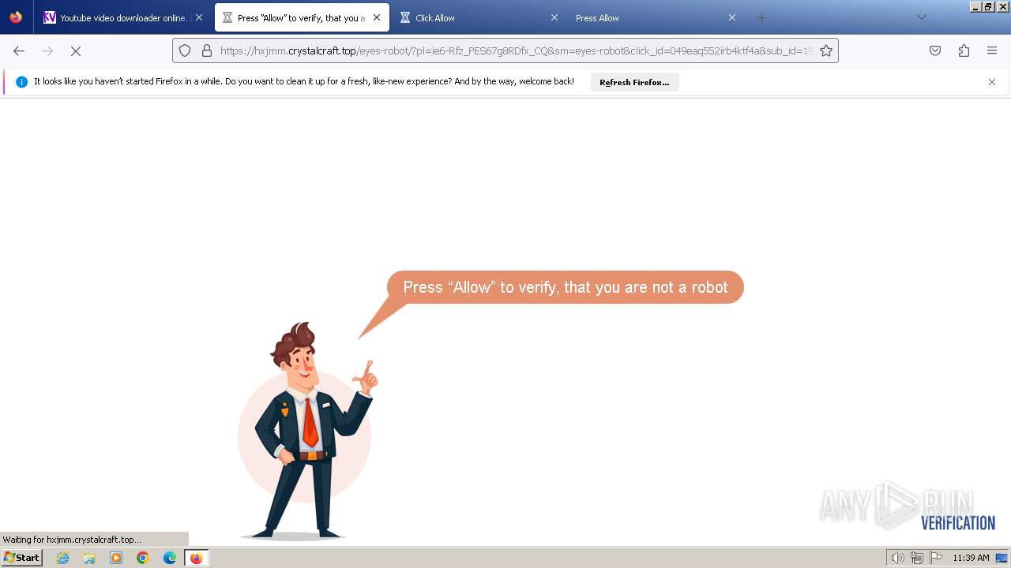Launch Microsoft Edge from taskbar
The width and height of the screenshot is (1011, 568).
point(170,558)
